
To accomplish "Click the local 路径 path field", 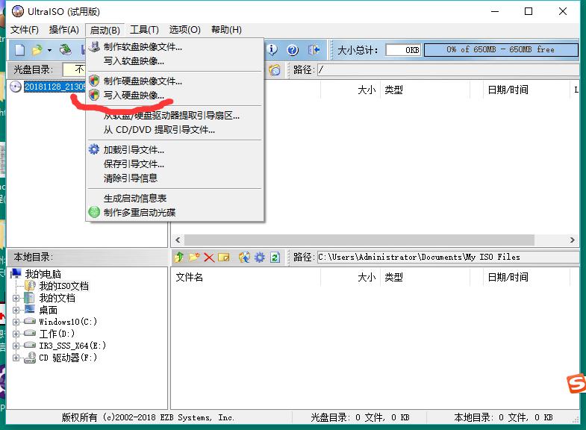I will coord(448,257).
